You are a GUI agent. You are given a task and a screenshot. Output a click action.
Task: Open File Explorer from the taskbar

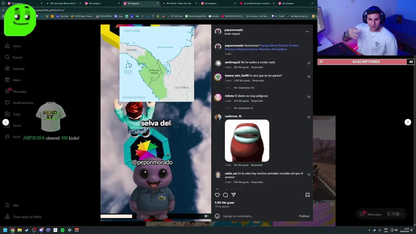point(19,230)
